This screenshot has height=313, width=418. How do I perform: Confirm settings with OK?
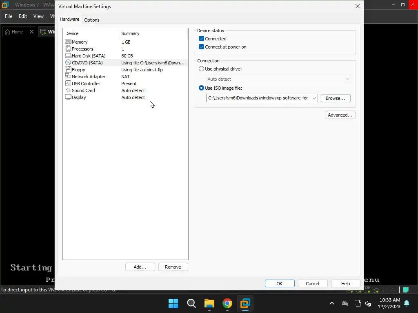tap(280, 284)
